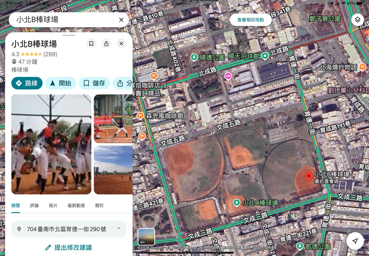Tap 森兜風咖啡館 restaurant marker
The height and width of the screenshot is (256, 369).
pyautogui.click(x=140, y=116)
